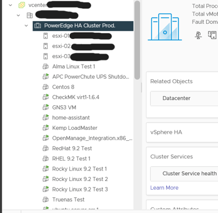Select the Centos 8 VM
Viewport: 218px width, 213px height.
[x=63, y=87]
